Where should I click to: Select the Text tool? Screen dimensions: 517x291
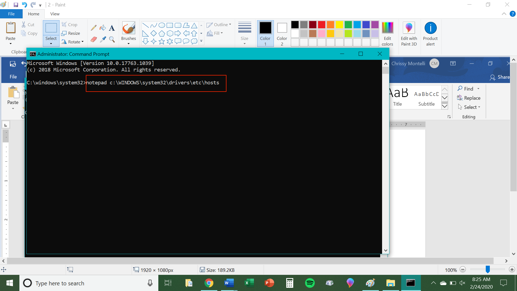112,28
